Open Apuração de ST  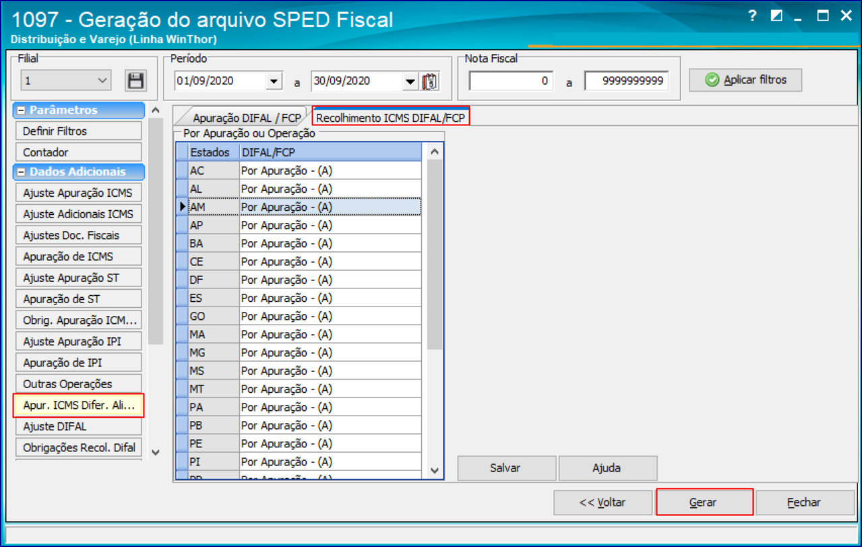pyautogui.click(x=78, y=299)
